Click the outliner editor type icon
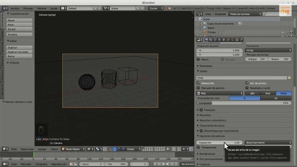This screenshot has width=297, height=167. pyautogui.click(x=199, y=14)
